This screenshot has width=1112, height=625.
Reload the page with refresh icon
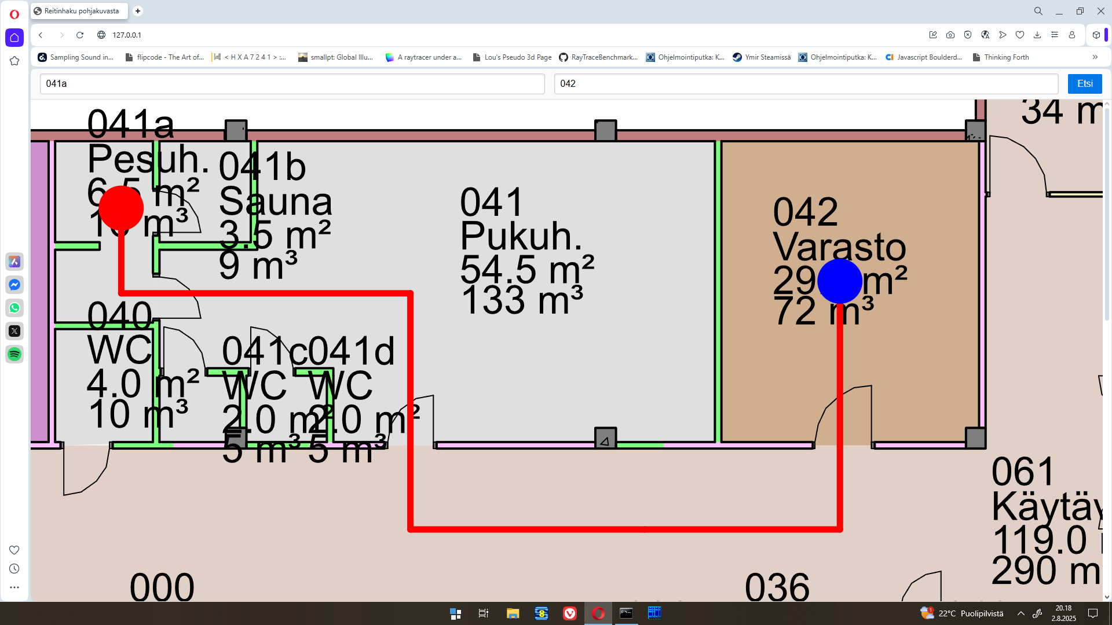click(x=80, y=35)
